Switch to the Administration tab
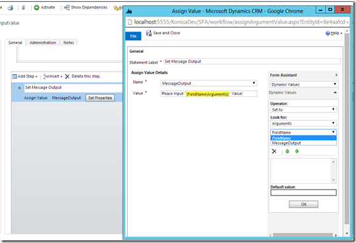 [43, 43]
